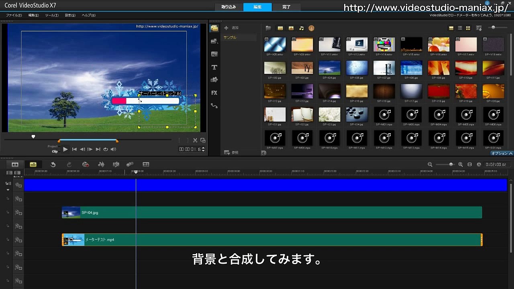Open the FX filter library
This screenshot has width=514, height=289.
[x=214, y=93]
